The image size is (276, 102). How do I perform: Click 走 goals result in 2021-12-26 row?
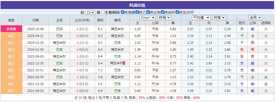[266, 84]
